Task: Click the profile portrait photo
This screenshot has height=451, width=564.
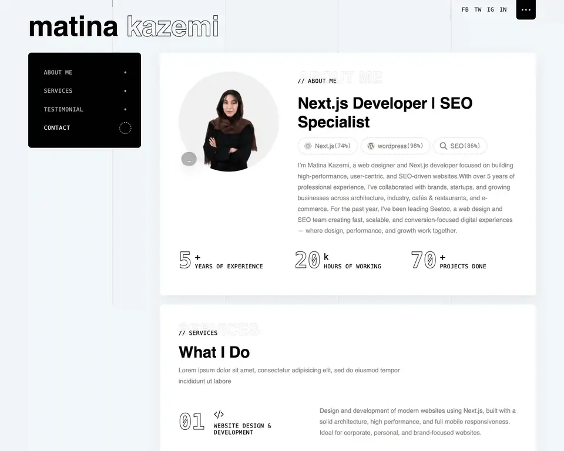Action: tap(229, 122)
